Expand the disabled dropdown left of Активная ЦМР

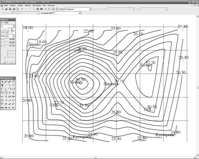pyautogui.click(x=38, y=13)
